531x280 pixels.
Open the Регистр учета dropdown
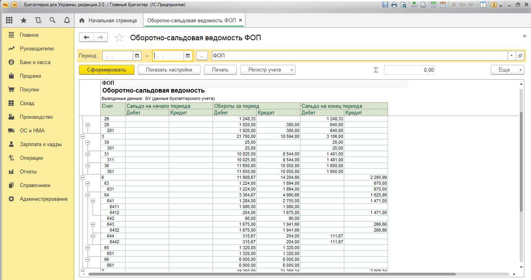click(268, 70)
